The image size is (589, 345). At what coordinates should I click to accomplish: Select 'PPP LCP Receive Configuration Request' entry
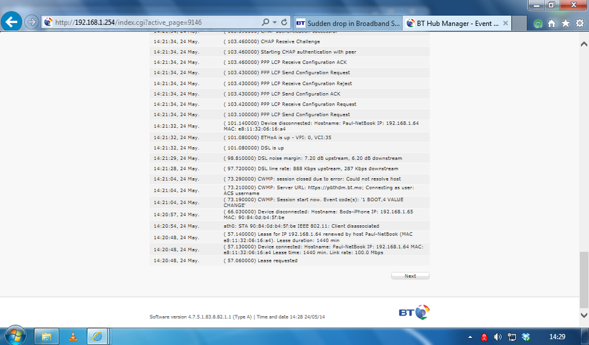pyautogui.click(x=289, y=104)
